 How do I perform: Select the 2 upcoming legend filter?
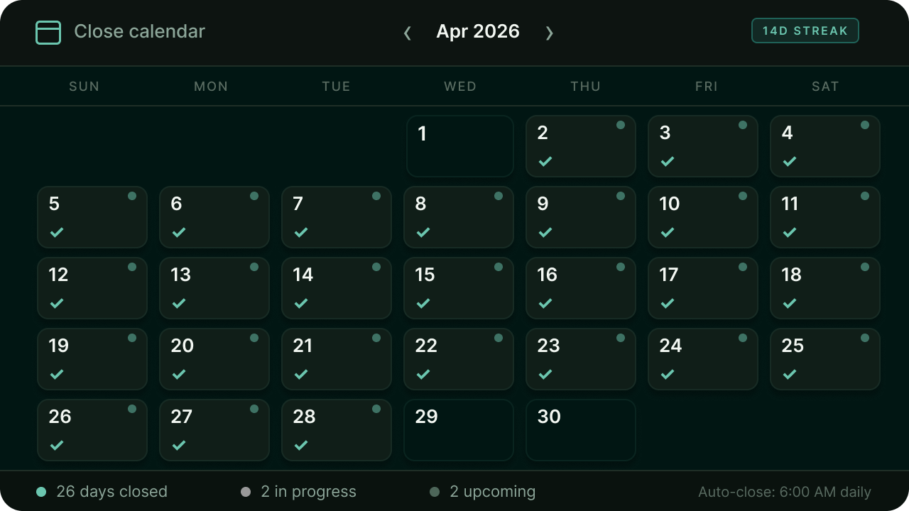(483, 492)
